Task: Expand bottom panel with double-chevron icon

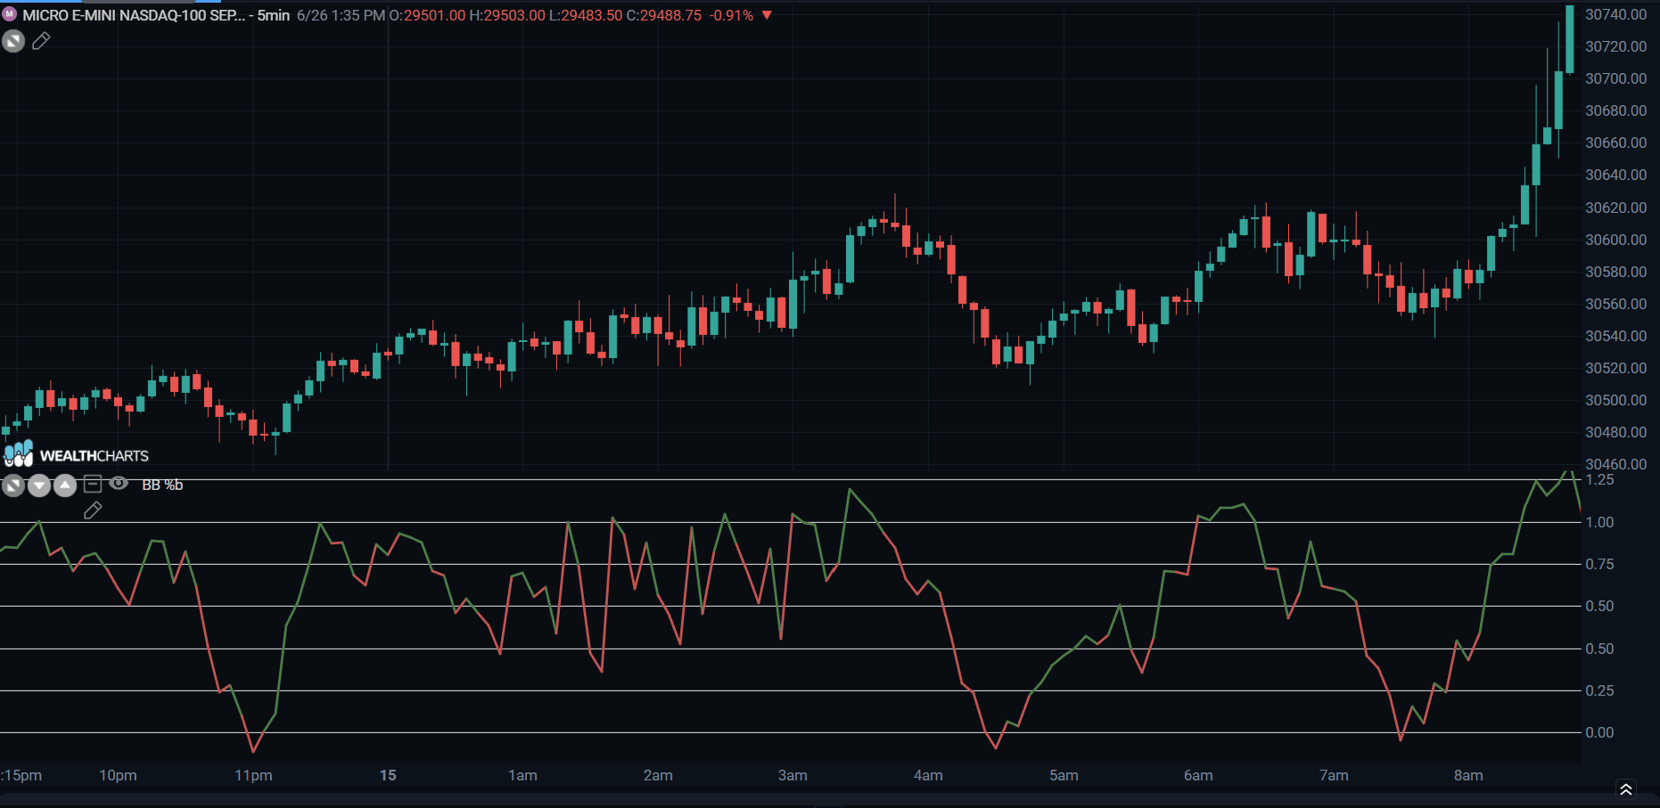Action: click(1625, 789)
